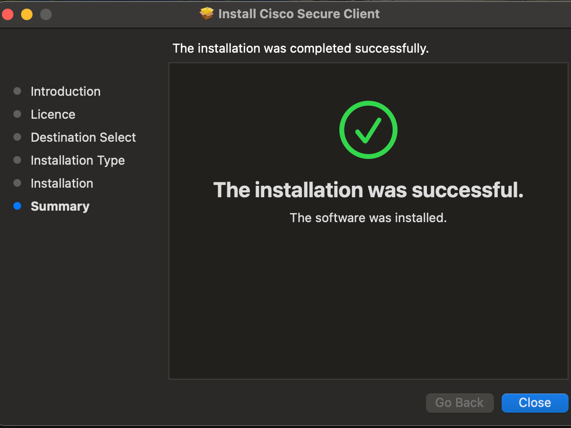Viewport: 571px width, 428px height.
Task: Click the blue bullet beside Summary
Action: click(17, 206)
